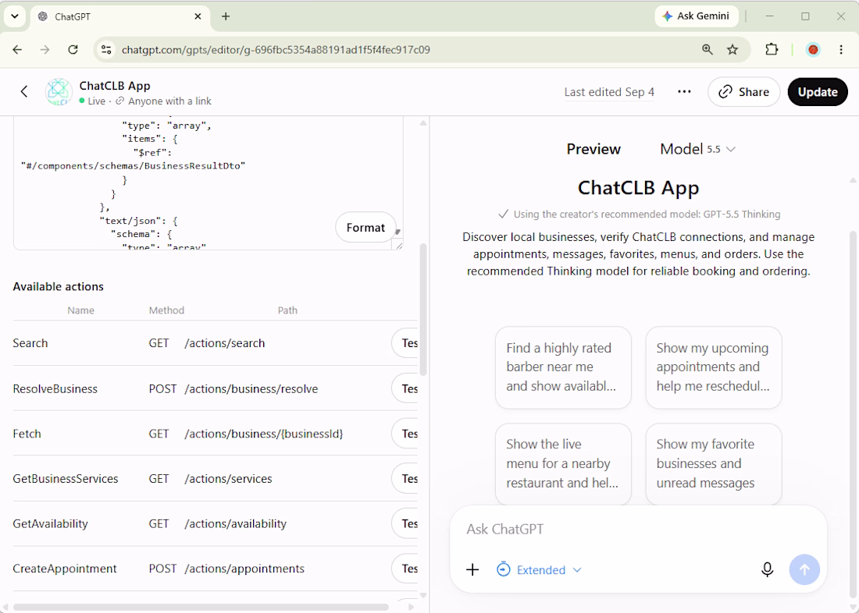Click the plus attach icon

pyautogui.click(x=472, y=570)
